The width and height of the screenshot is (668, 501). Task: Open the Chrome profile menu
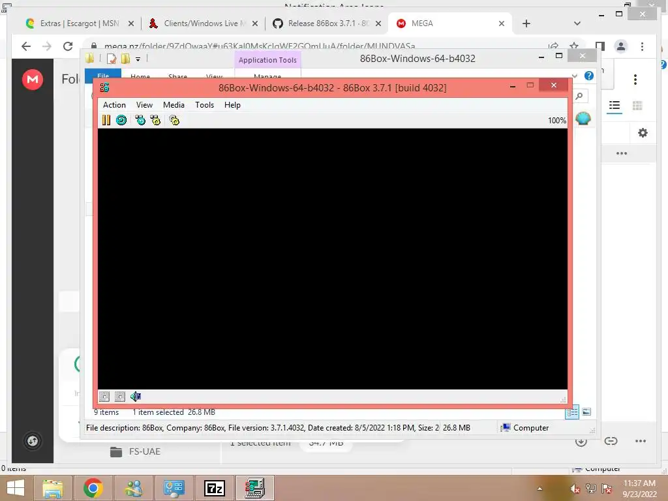621,46
